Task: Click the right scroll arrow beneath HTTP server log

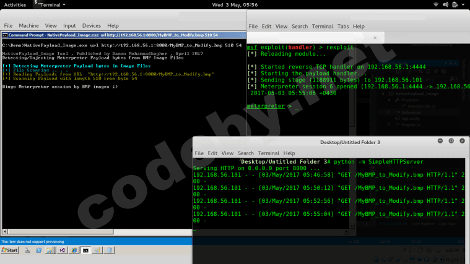Action: click(346, 231)
